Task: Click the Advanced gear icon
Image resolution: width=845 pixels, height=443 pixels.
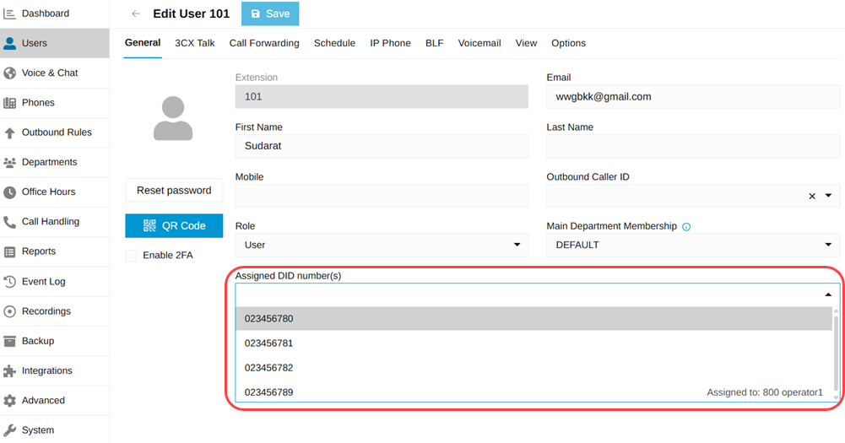Action: pos(9,401)
